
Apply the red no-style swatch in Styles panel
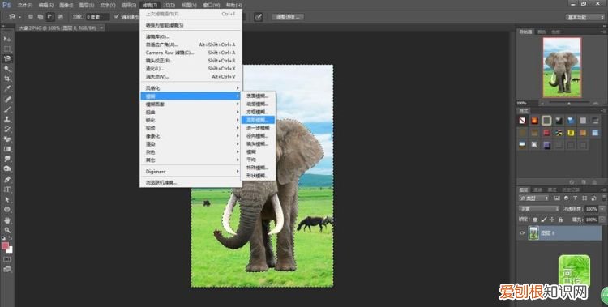[x=522, y=121]
